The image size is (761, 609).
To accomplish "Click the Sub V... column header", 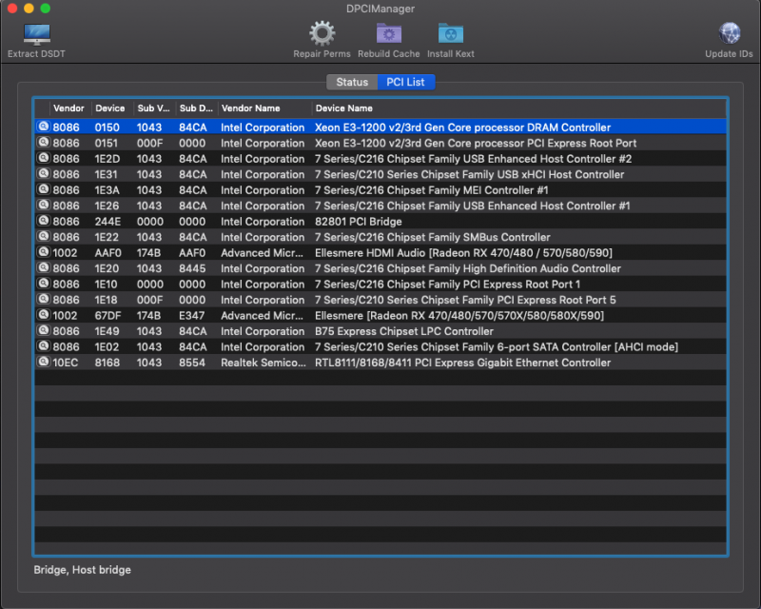I will pyautogui.click(x=152, y=108).
